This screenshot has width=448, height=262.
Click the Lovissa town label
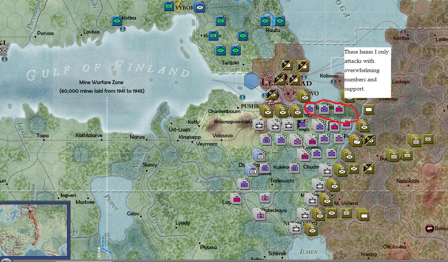click(x=91, y=32)
